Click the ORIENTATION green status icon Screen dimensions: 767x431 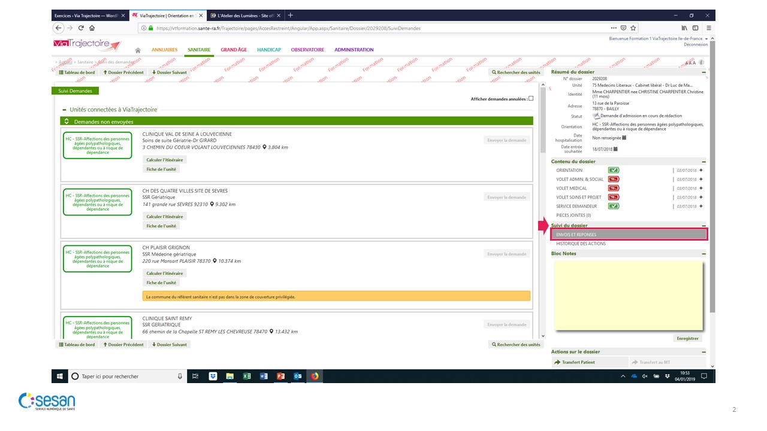tap(614, 171)
